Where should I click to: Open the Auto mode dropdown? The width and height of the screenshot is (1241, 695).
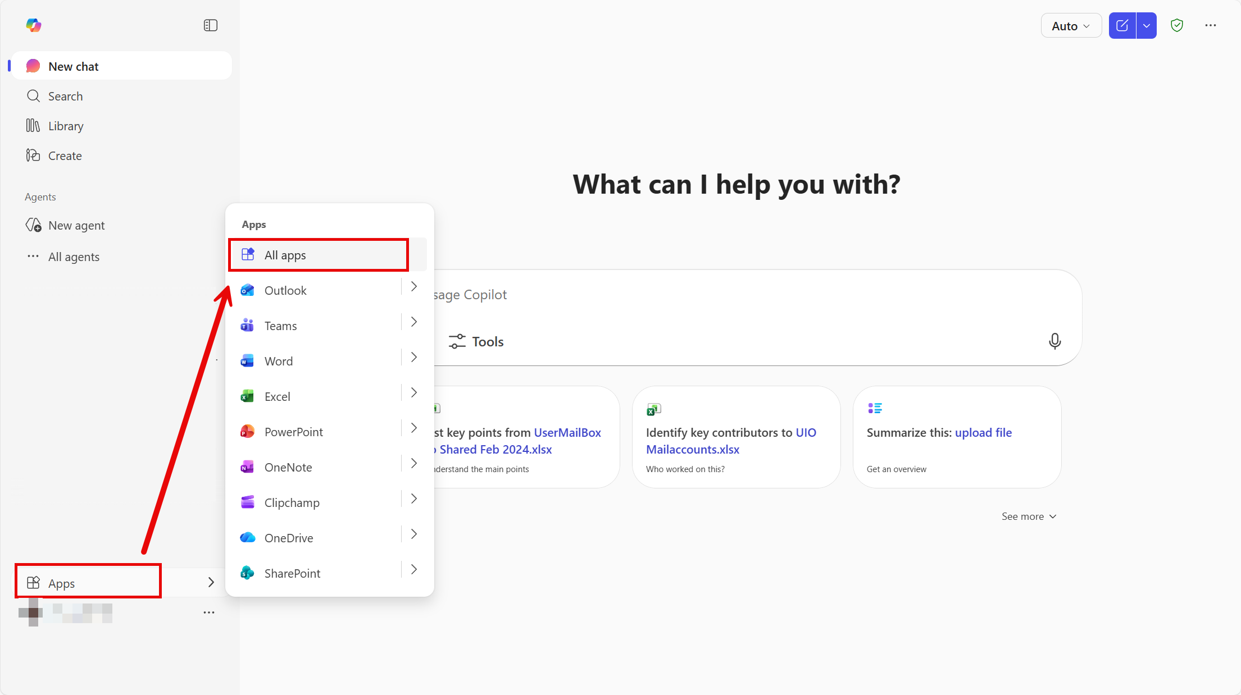pyautogui.click(x=1071, y=26)
